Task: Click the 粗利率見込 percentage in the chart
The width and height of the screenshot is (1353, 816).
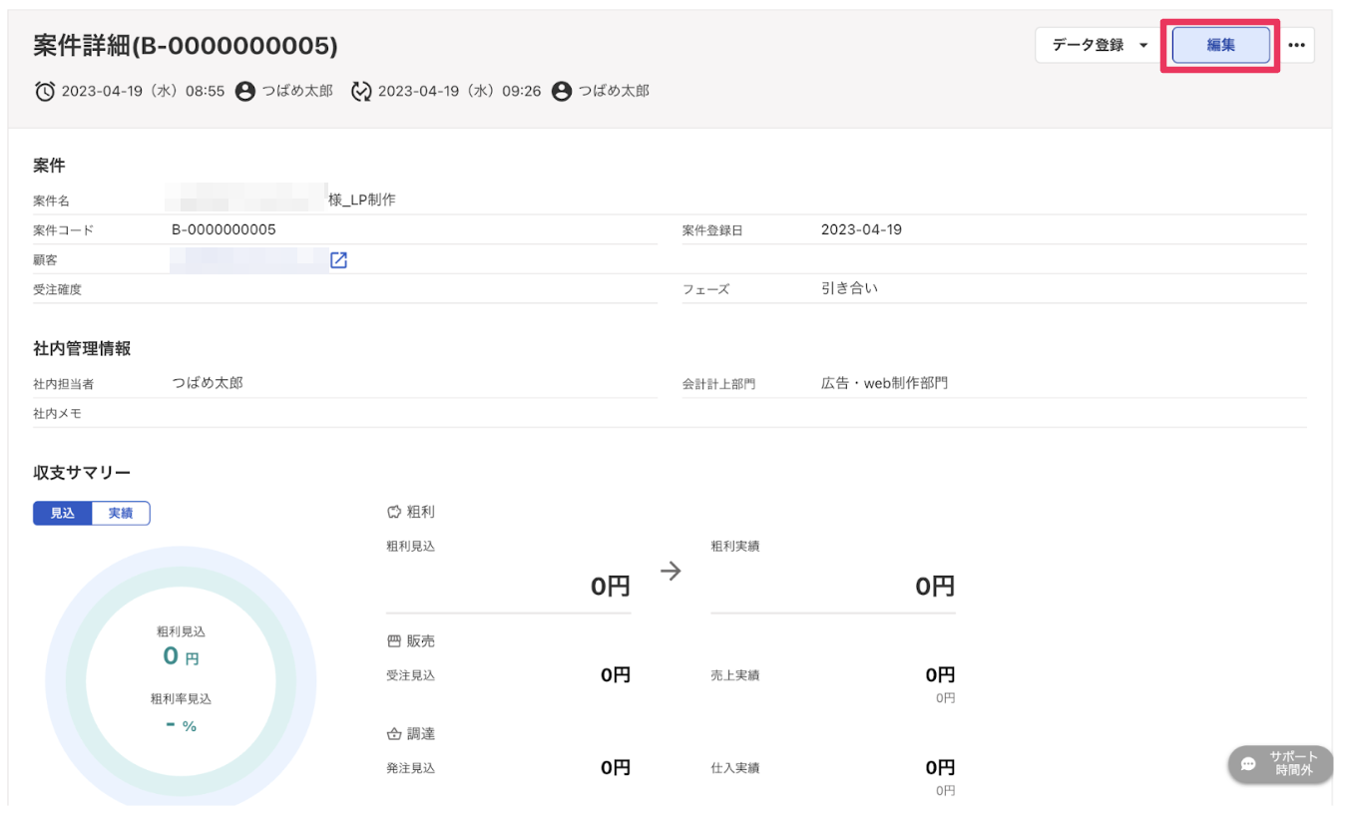Action: 181,725
